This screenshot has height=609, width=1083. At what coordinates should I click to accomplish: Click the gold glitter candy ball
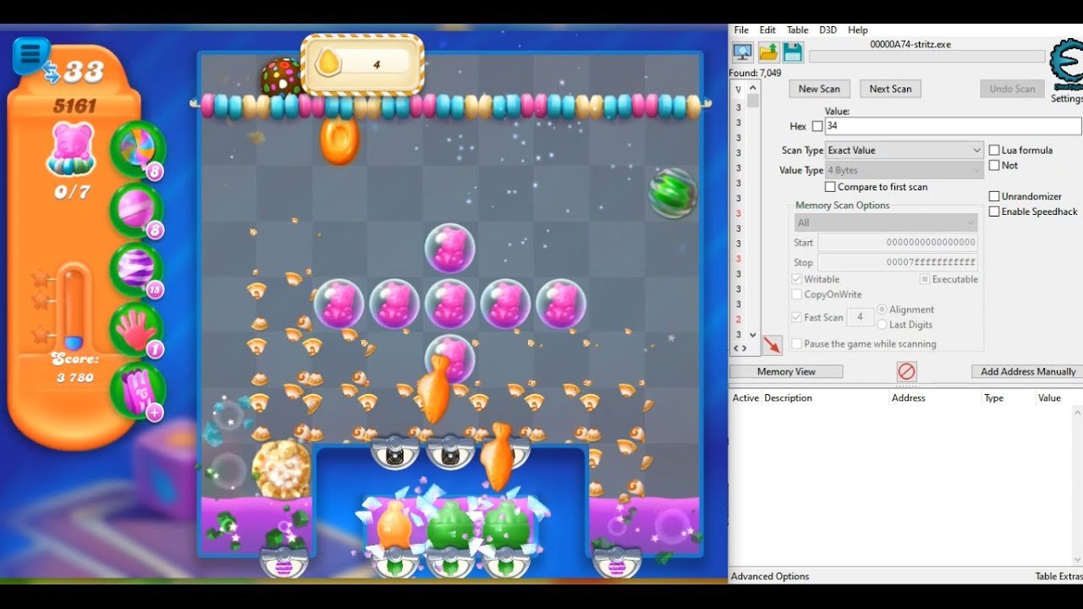tap(282, 469)
